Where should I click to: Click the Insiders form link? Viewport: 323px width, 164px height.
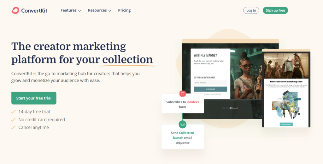(x=193, y=102)
